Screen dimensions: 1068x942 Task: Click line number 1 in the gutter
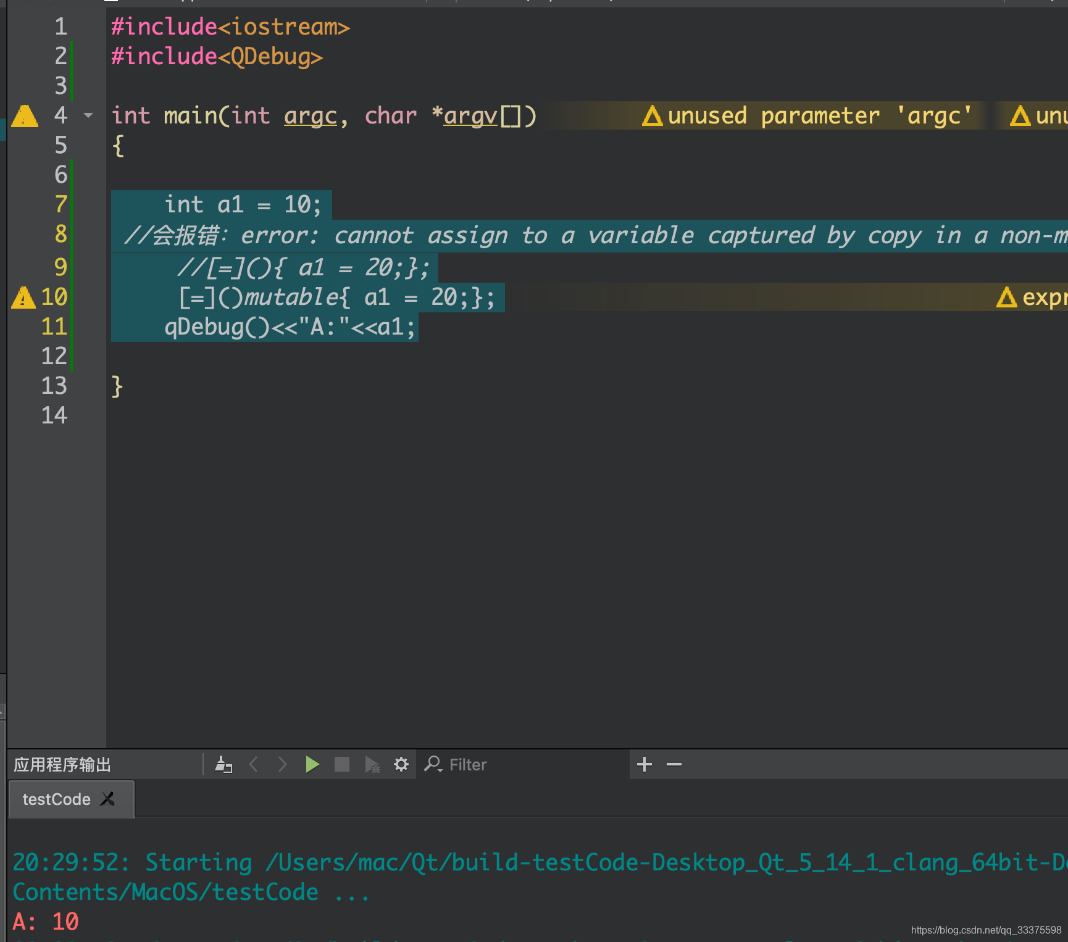pyautogui.click(x=60, y=27)
